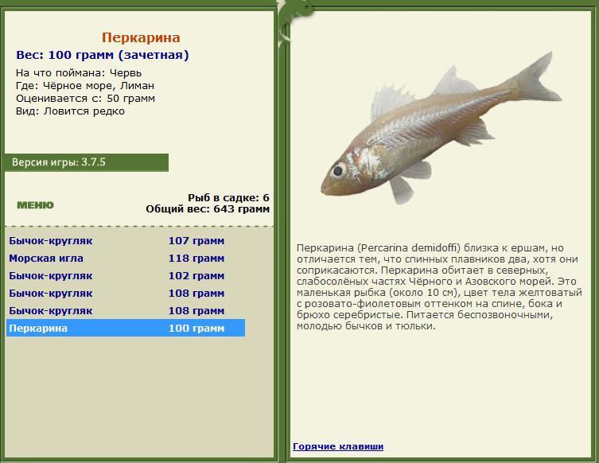Select the Морская игла row
The width and height of the screenshot is (599, 463).
126,259
